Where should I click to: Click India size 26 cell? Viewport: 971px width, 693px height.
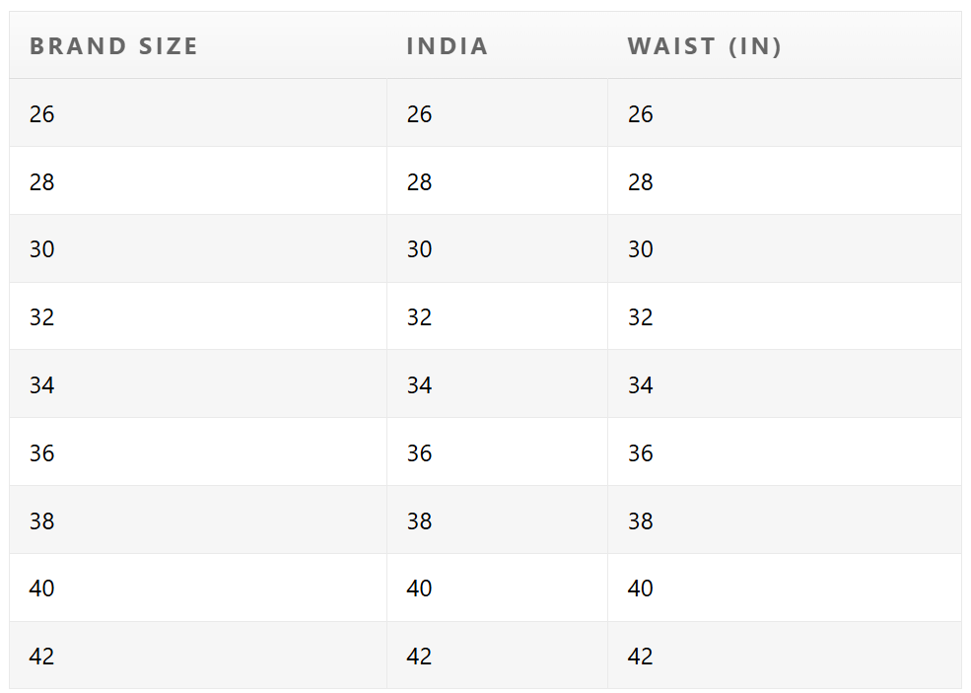click(x=497, y=112)
